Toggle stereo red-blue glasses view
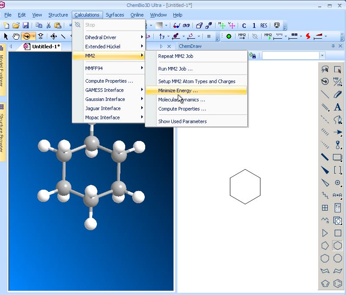Image resolution: width=346 pixels, height=295 pixels. click(176, 26)
